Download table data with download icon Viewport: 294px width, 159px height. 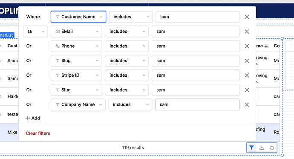[262, 148]
